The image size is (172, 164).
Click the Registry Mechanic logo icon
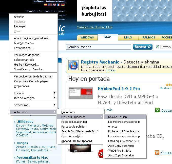[x=73, y=65]
